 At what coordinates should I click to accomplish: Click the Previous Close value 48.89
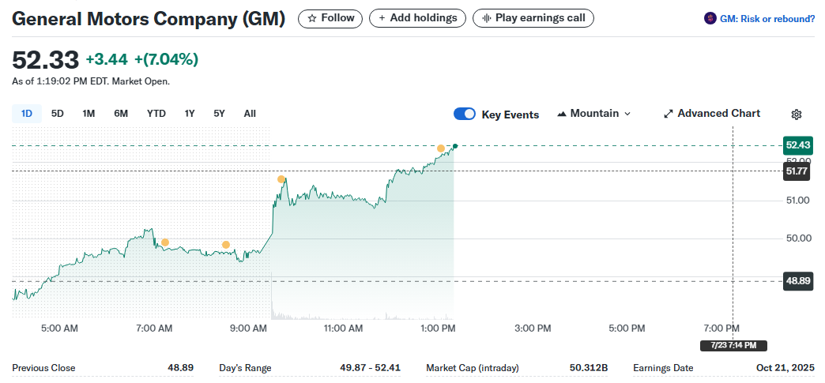click(x=181, y=368)
